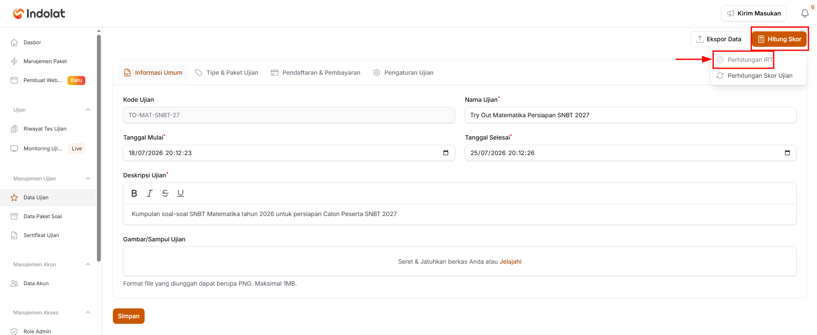This screenshot has height=335, width=817.
Task: Toggle bold formatting in description editor
Action: coord(134,193)
